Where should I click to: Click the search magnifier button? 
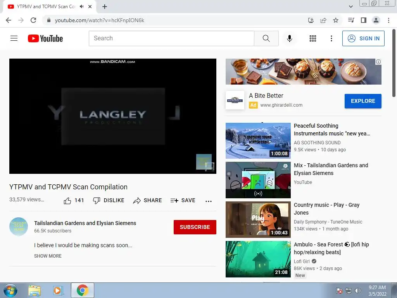pos(266,38)
